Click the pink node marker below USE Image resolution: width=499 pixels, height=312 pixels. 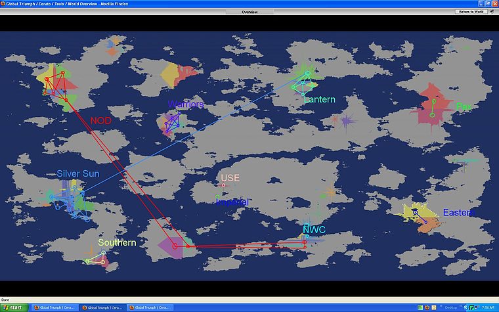(223, 185)
